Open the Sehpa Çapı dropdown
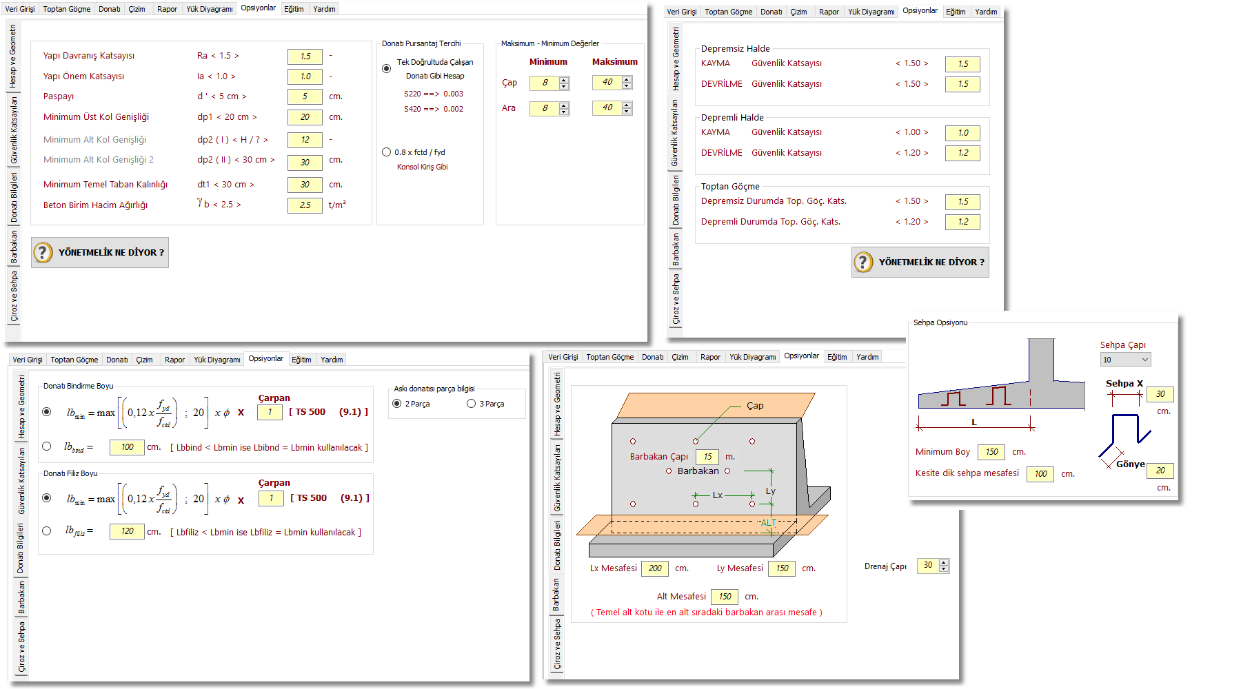Screen dimensions: 1241x689 tap(1125, 360)
